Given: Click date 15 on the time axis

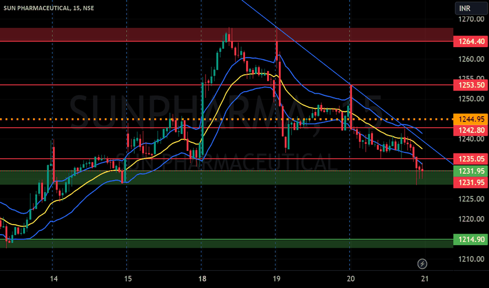Looking at the screenshot, I should (x=128, y=279).
